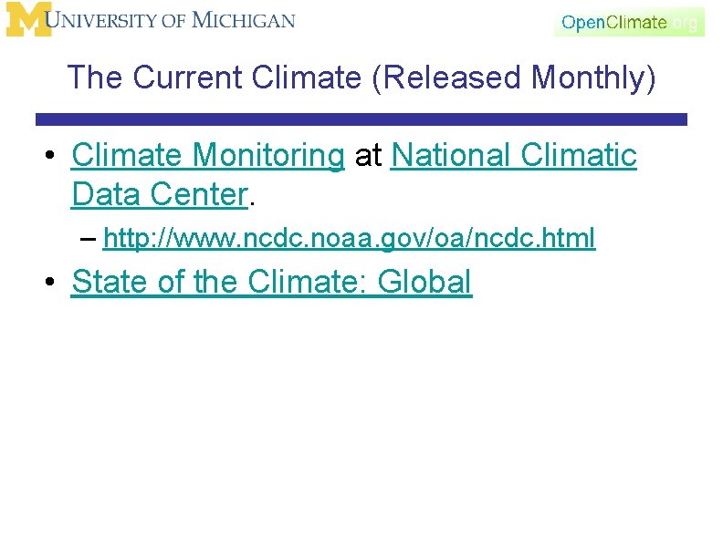Open the www.ncdc.noaa.gov URL link

pos(349,239)
